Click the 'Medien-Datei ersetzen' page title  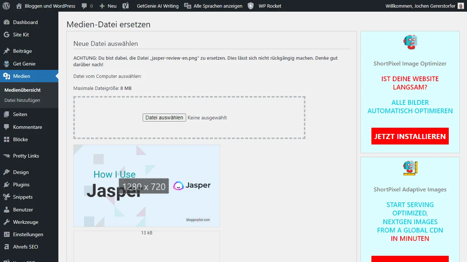point(108,25)
